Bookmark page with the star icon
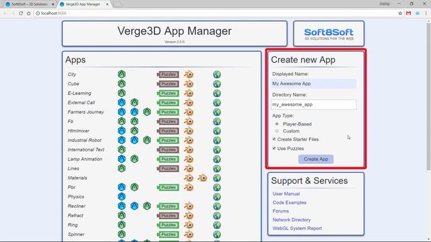 click(x=400, y=13)
